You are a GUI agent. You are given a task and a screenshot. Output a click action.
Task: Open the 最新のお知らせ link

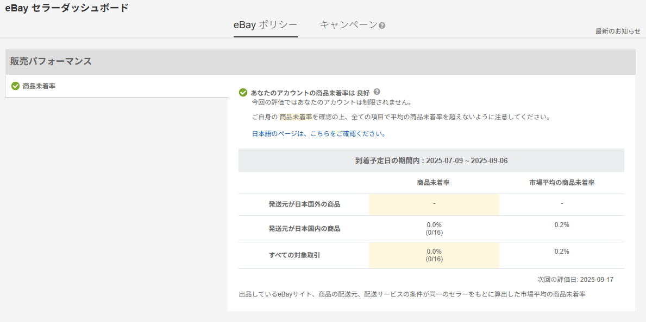coord(618,31)
